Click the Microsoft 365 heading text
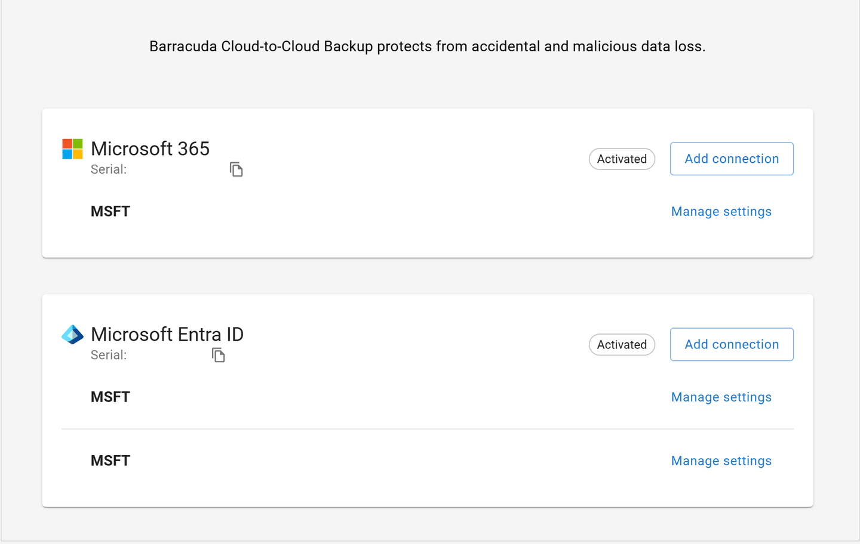Image resolution: width=860 pixels, height=544 pixels. (x=150, y=149)
